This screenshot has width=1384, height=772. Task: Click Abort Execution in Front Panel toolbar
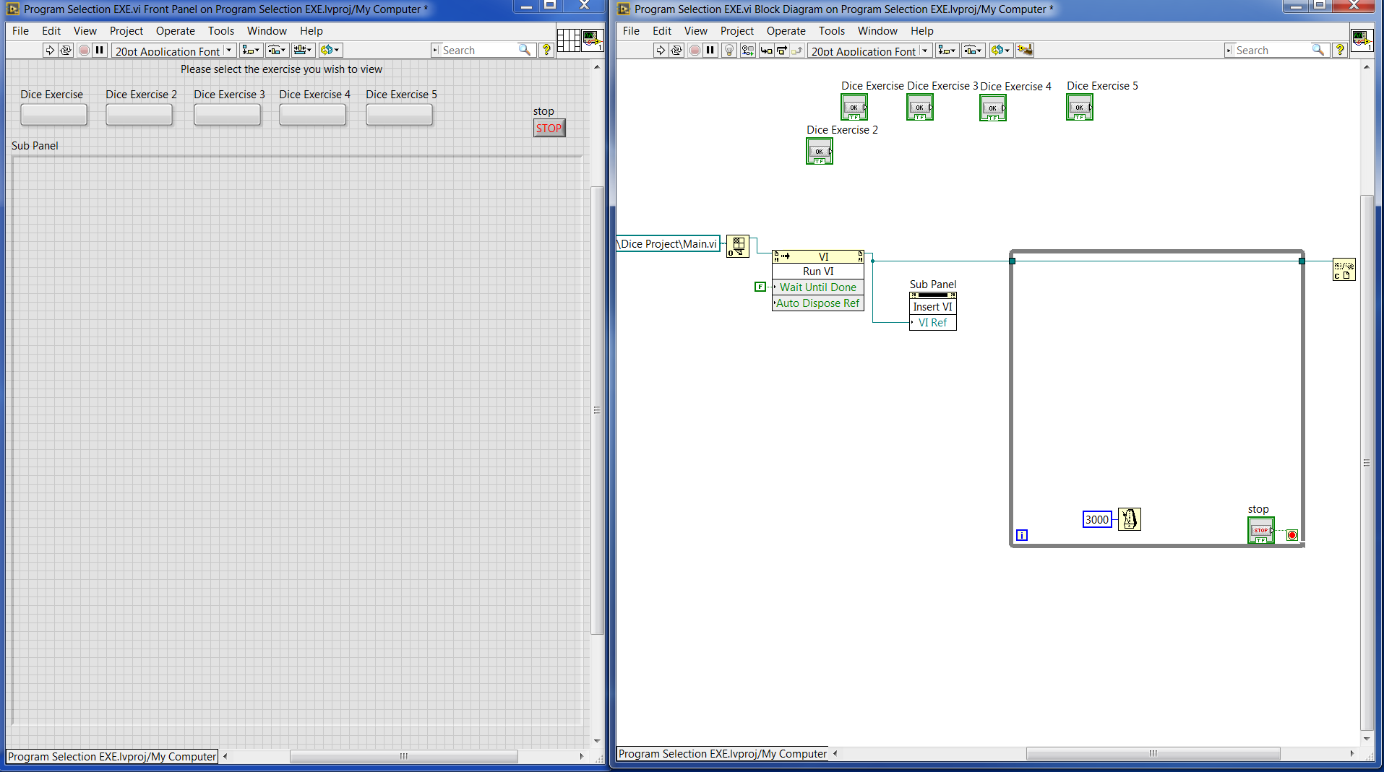click(x=84, y=50)
